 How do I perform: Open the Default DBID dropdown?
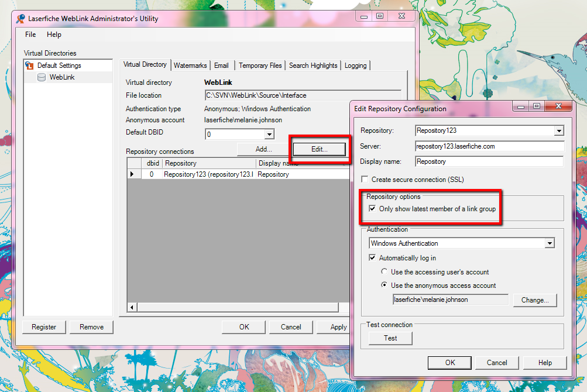269,134
